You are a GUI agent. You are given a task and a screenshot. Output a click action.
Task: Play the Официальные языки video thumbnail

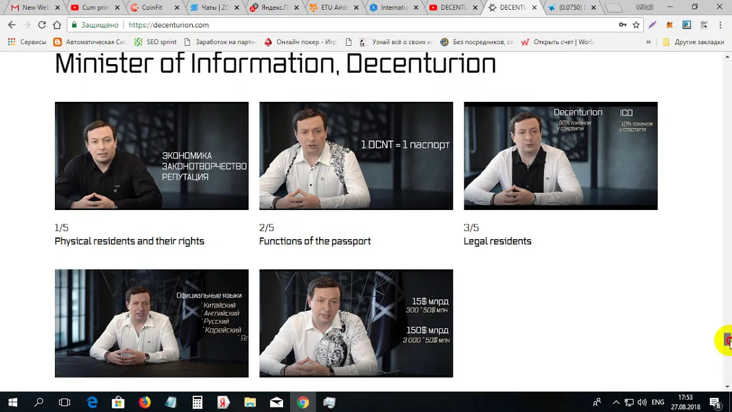tap(152, 323)
